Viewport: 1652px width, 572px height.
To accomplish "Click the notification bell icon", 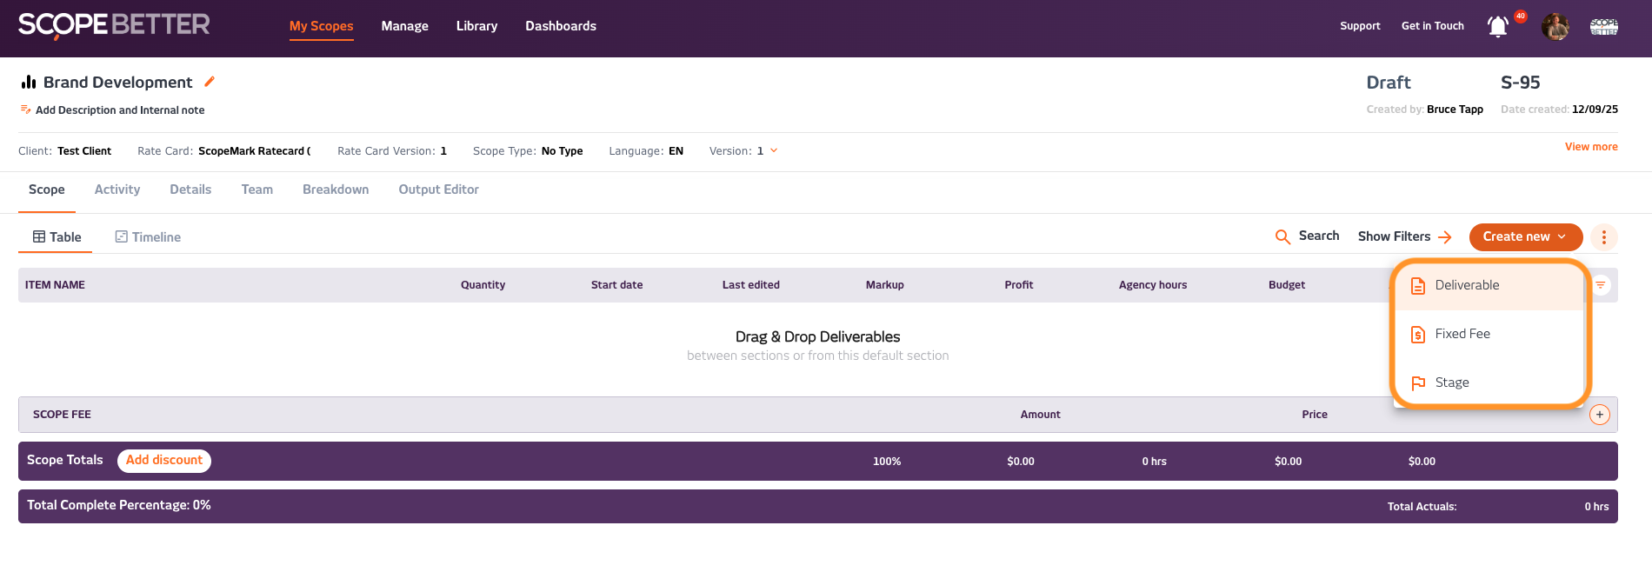I will pyautogui.click(x=1497, y=27).
